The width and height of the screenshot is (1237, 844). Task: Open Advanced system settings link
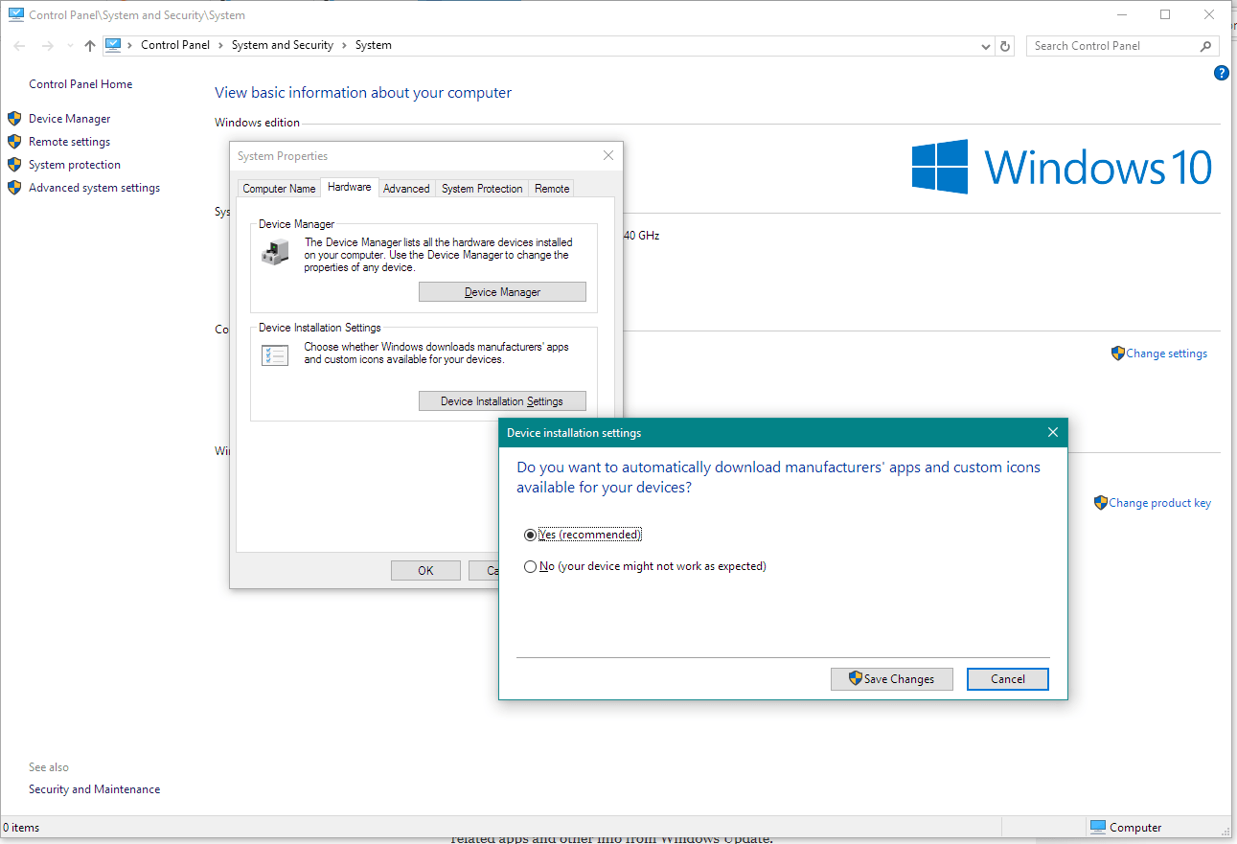coord(94,188)
